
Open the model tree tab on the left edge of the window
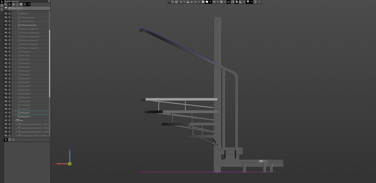click(x=2, y=2)
